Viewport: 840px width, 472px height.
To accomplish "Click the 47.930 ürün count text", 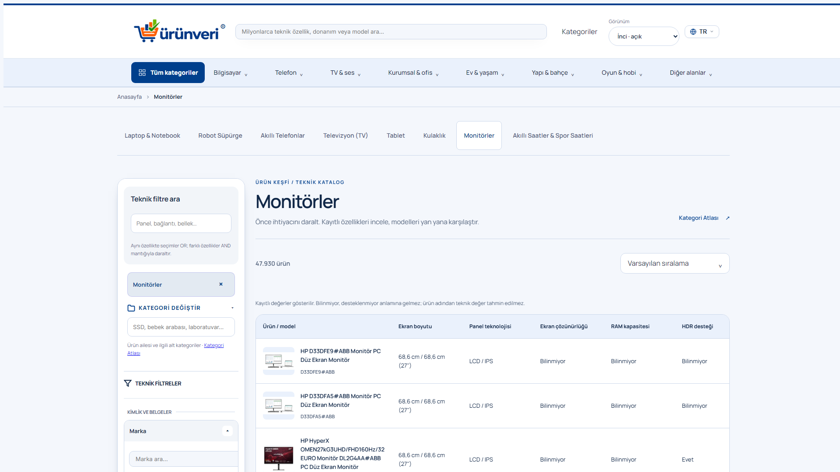I will click(x=273, y=264).
